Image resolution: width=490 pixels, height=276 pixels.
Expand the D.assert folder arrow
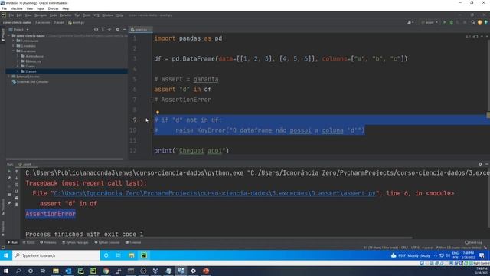click(18, 71)
